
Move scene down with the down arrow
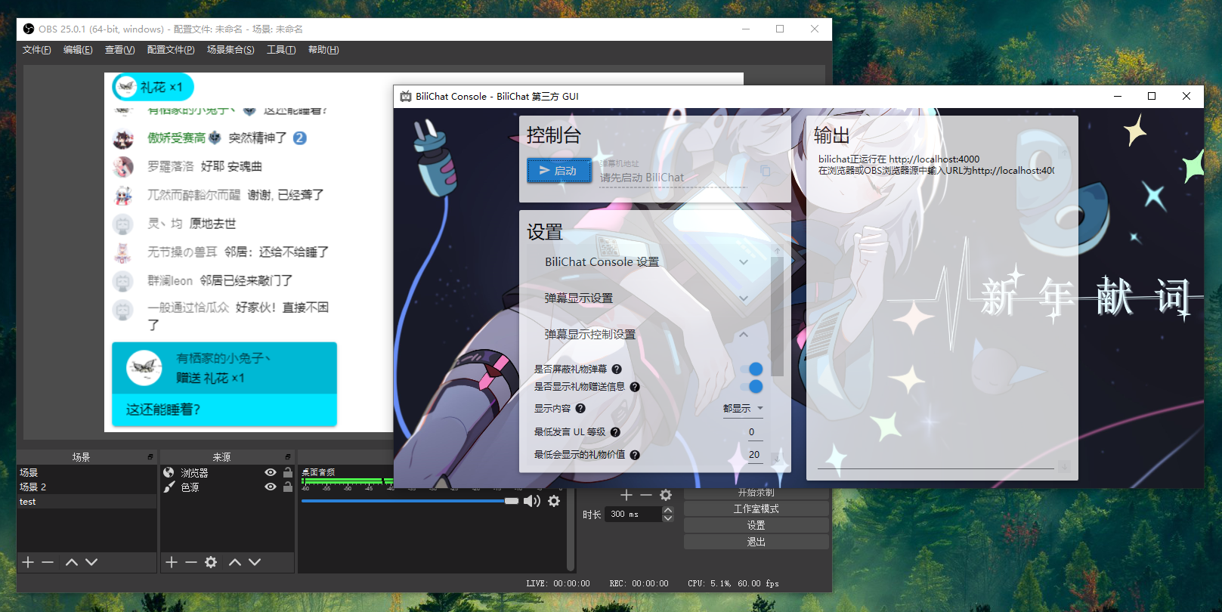pyautogui.click(x=91, y=562)
